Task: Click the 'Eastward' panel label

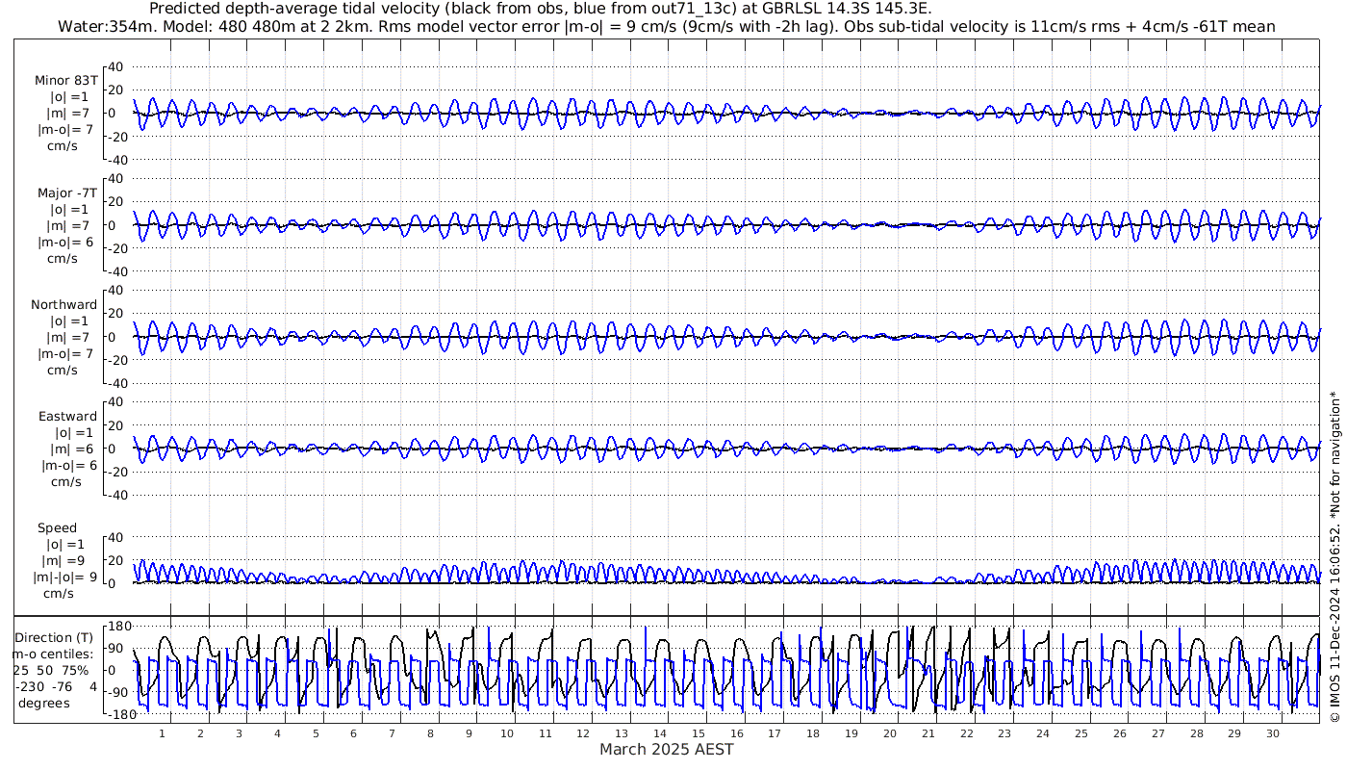Action: [x=67, y=417]
